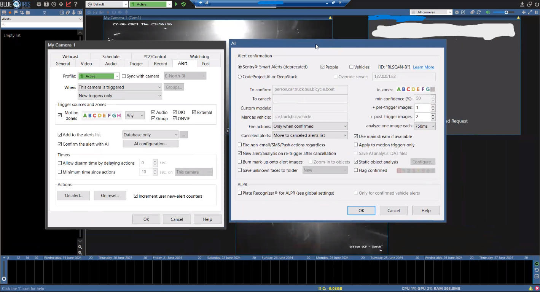
Task: Click camera layout settings gear icon
Action: pos(457,12)
